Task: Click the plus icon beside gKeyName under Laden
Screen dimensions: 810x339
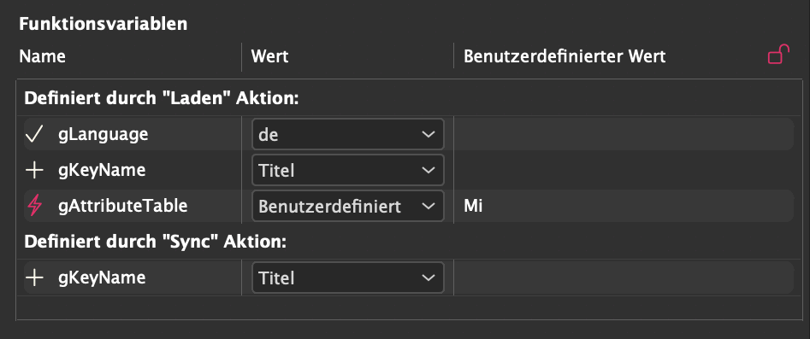Action: (34, 170)
